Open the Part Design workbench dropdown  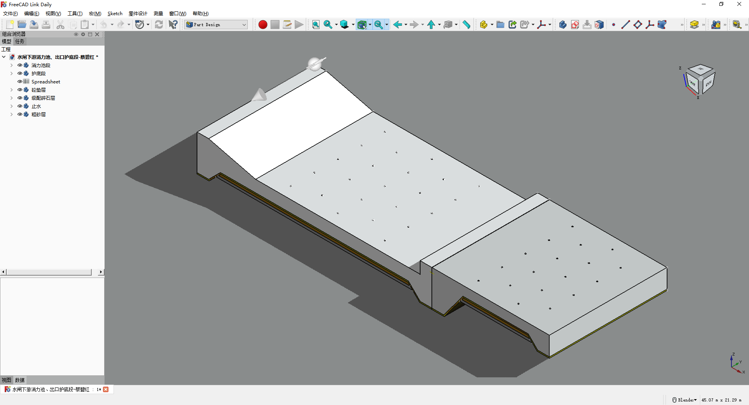pyautogui.click(x=217, y=25)
